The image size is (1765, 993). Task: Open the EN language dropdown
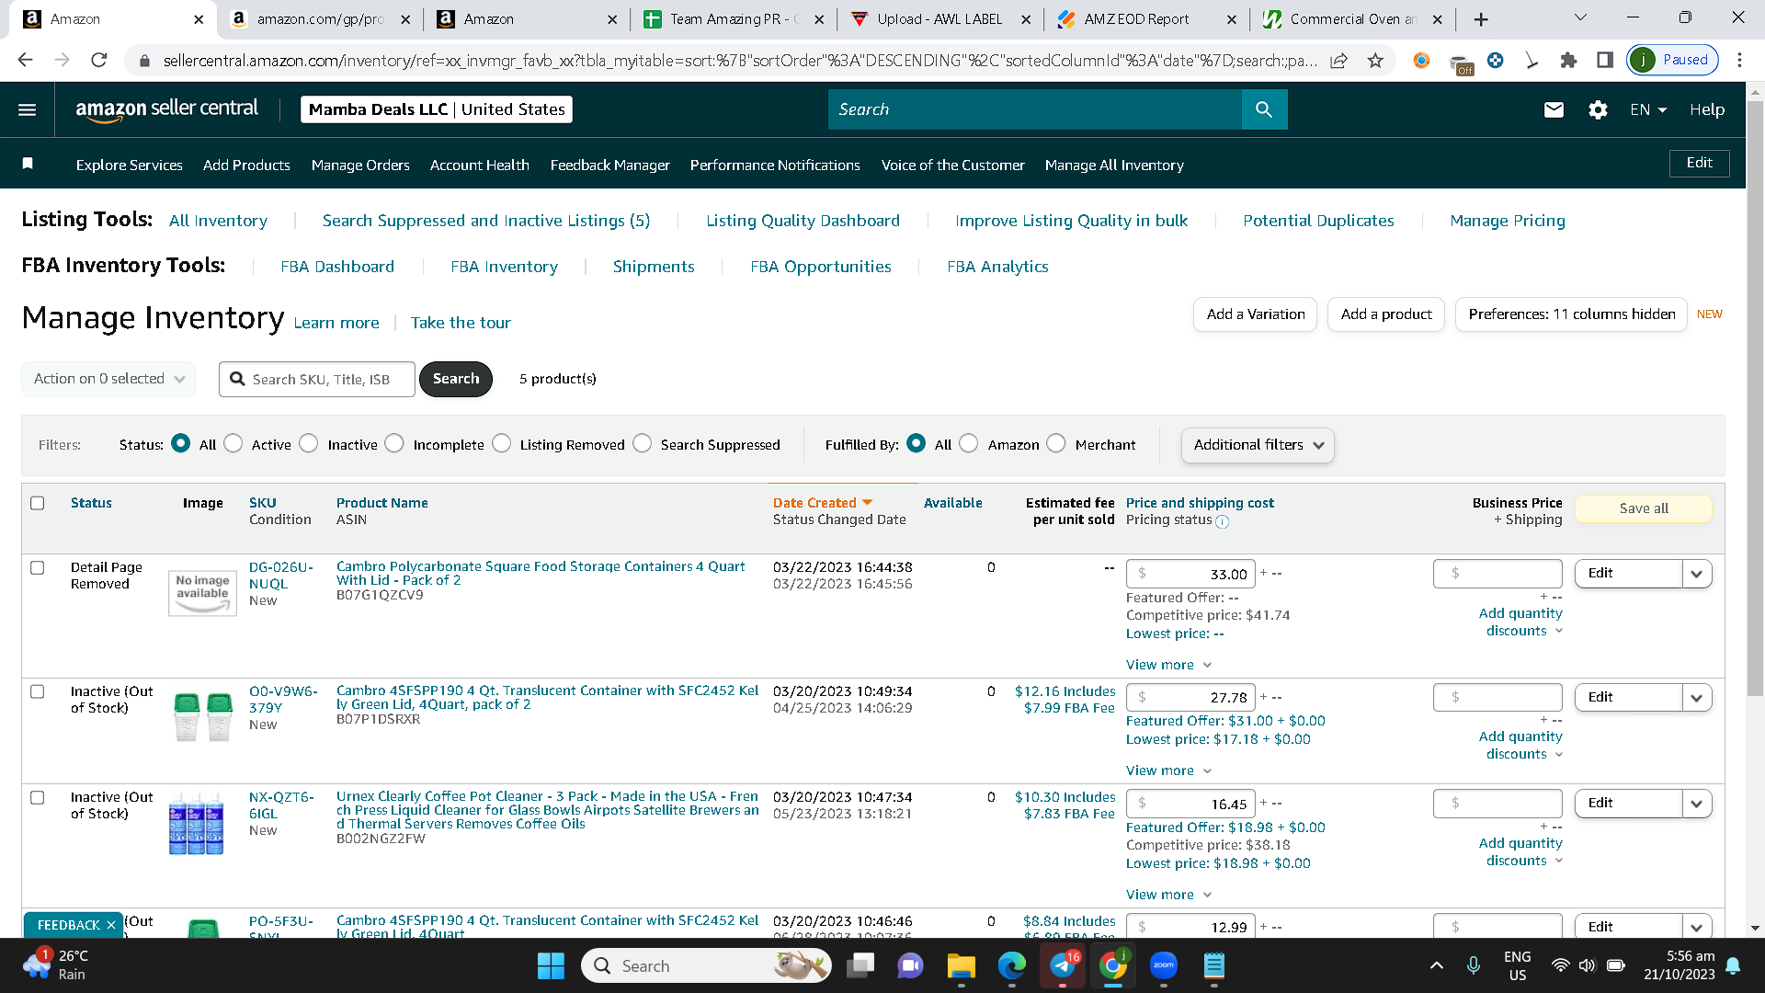tap(1648, 109)
